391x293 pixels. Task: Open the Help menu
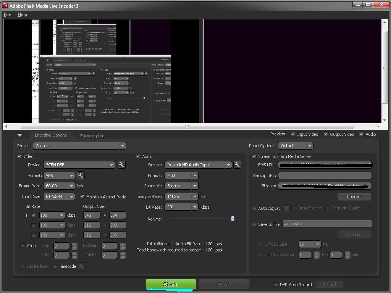click(x=22, y=14)
